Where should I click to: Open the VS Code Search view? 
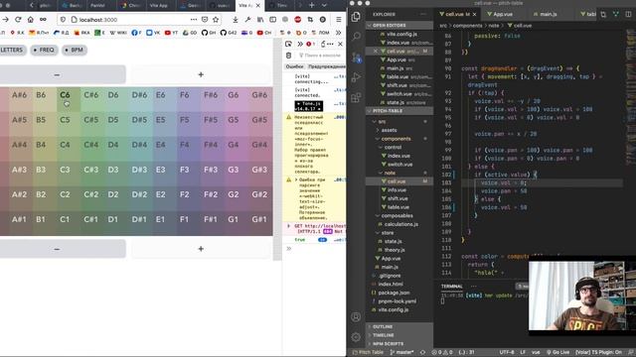click(x=356, y=37)
